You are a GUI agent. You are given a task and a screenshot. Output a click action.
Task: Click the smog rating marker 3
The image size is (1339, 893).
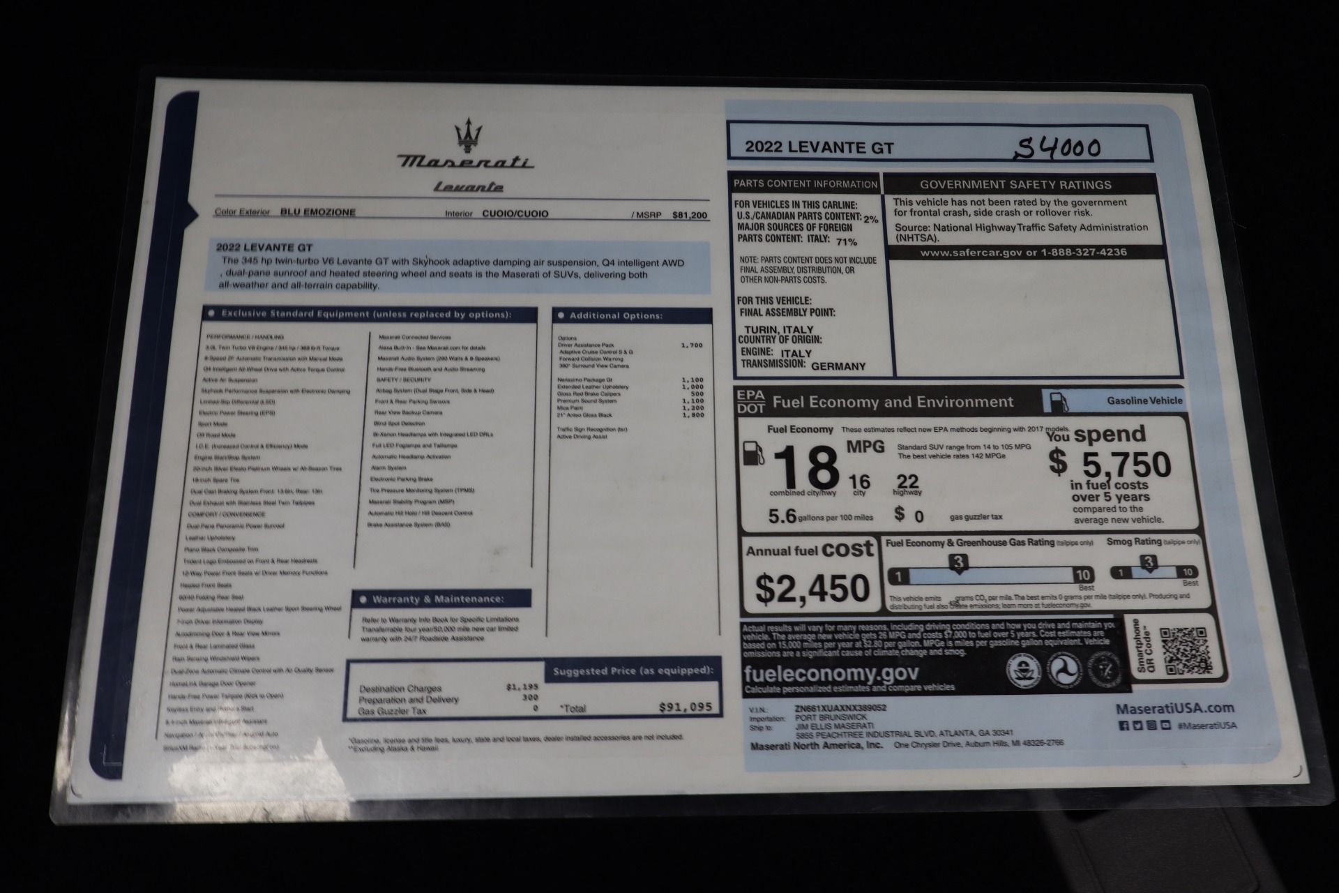(1148, 562)
